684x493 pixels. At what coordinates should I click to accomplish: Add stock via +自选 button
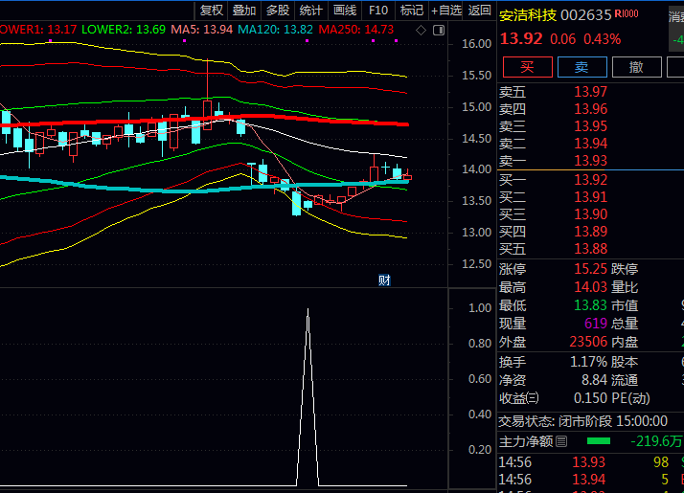446,11
